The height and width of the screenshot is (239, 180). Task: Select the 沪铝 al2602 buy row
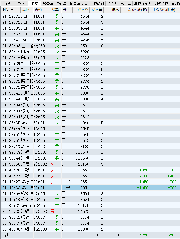[56, 164]
